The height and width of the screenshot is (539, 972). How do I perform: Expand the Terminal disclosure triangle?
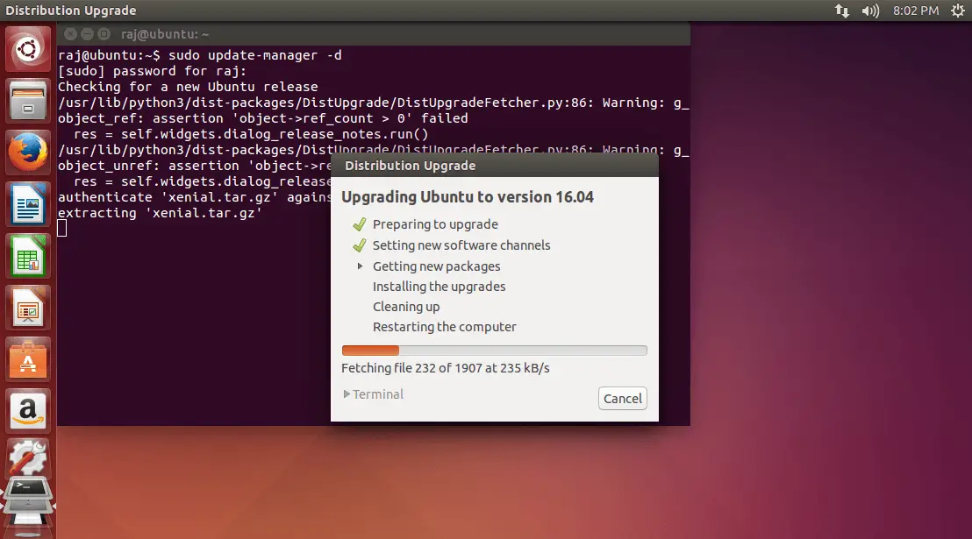click(x=347, y=394)
